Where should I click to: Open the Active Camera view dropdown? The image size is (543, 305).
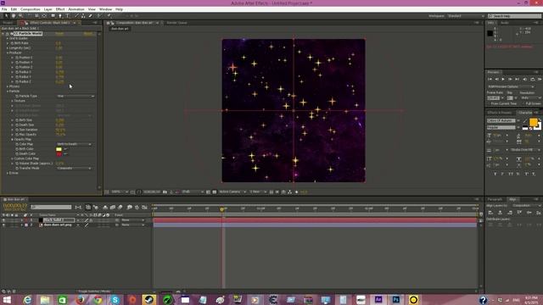(232, 192)
